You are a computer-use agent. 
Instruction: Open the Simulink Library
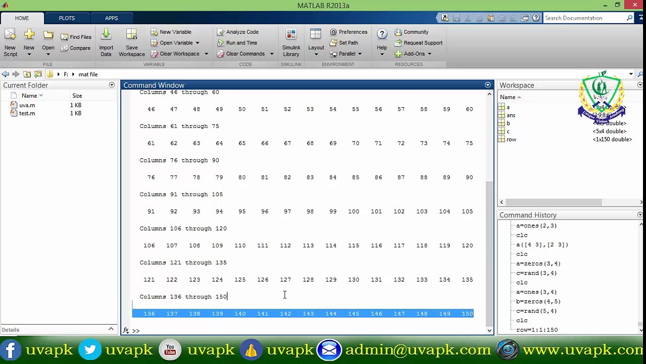coord(291,42)
